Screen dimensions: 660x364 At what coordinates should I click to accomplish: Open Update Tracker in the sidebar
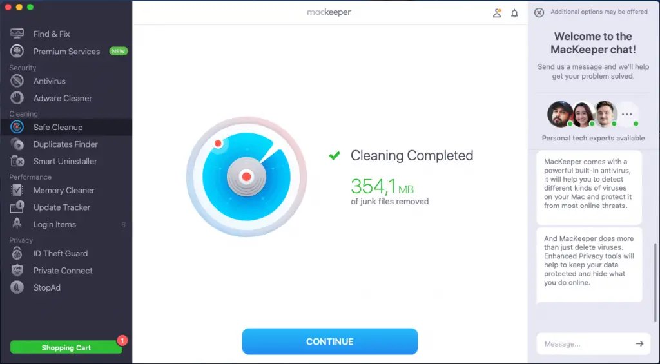[66, 207]
